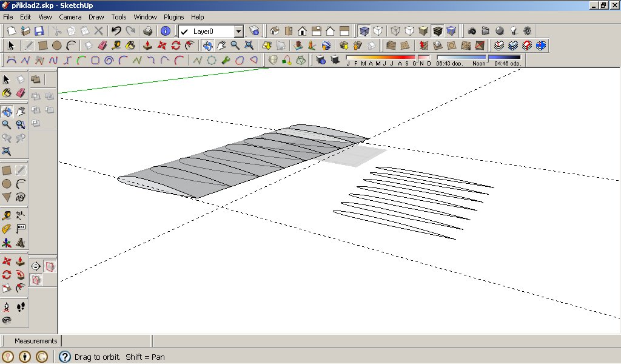This screenshot has height=364, width=621.
Task: Open the Plugins menu
Action: pyautogui.click(x=173, y=17)
